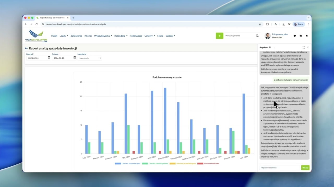Open the Praca profile chip

[x=299, y=24]
